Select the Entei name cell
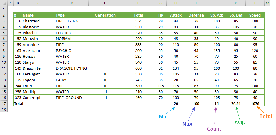276x135 pixels. coord(38,86)
